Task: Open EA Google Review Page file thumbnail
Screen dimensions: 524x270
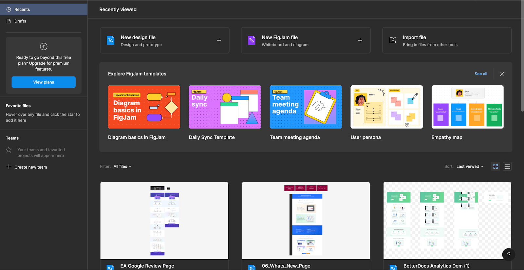Action: [x=164, y=221]
